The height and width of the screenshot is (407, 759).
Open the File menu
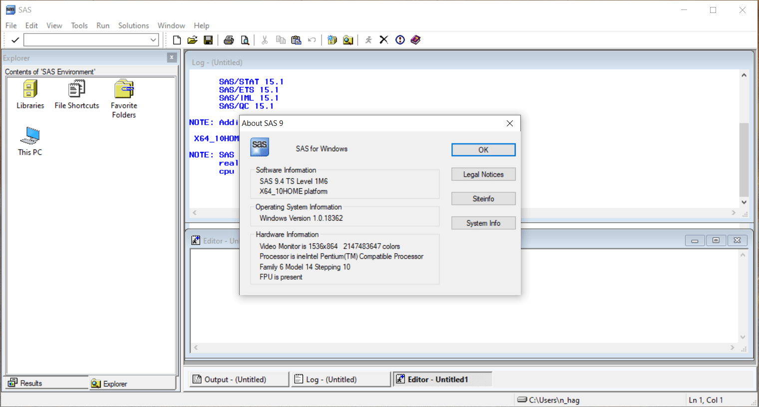click(x=11, y=25)
